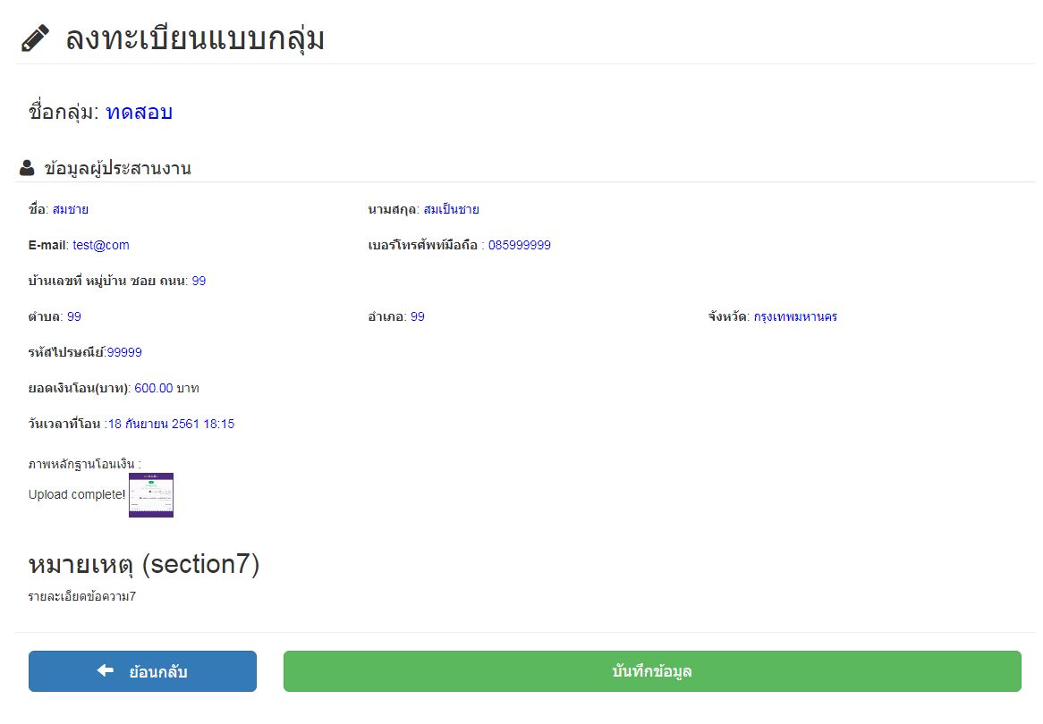Click the postal code value 99999
The height and width of the screenshot is (724, 1043).
[x=124, y=352]
